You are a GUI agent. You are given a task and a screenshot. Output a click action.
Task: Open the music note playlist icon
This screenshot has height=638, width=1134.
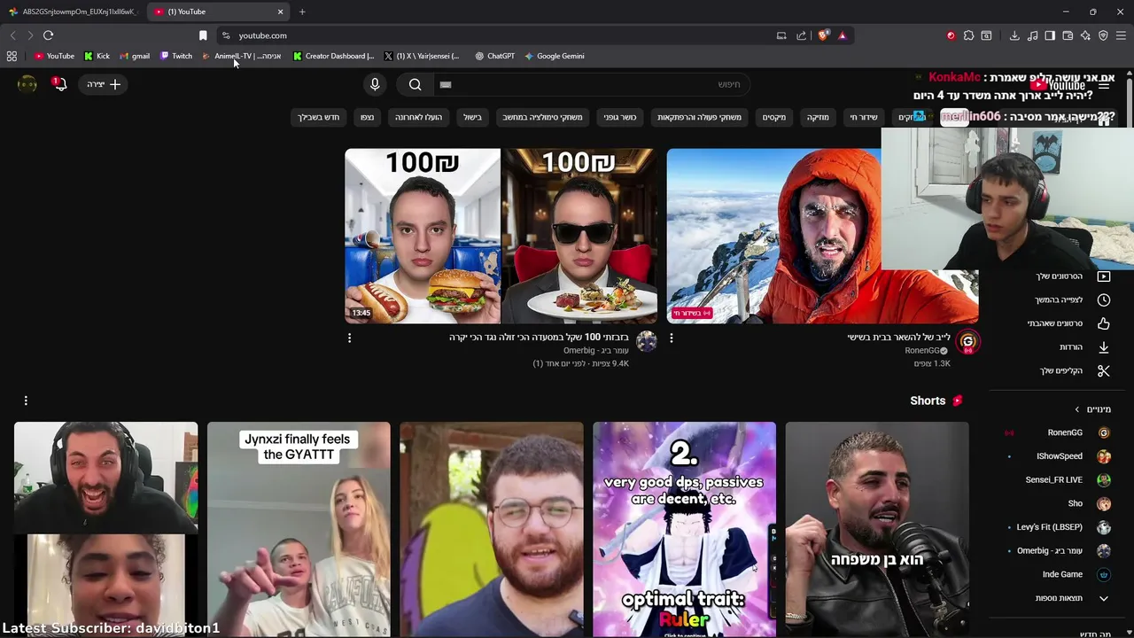tap(1032, 35)
